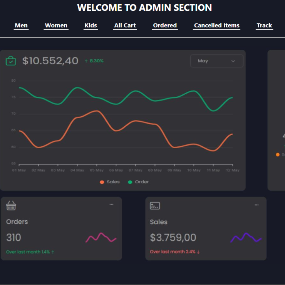Open the All Cart page

click(x=125, y=25)
